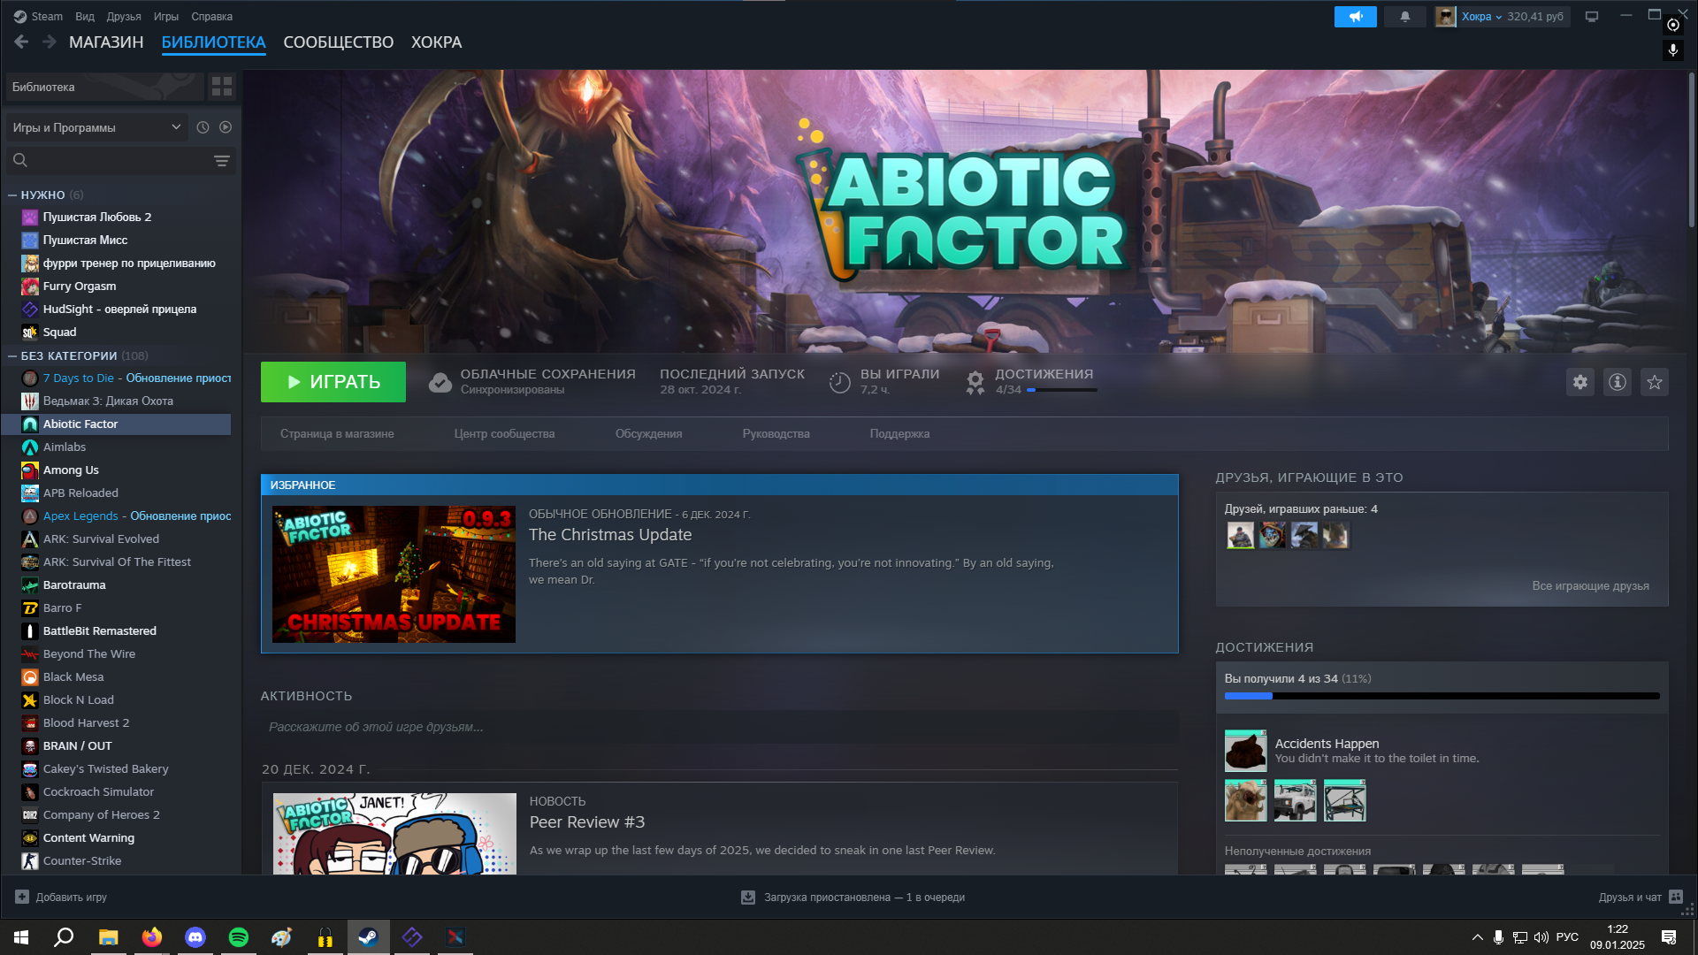
Task: Open the notifications bell
Action: 1404,17
